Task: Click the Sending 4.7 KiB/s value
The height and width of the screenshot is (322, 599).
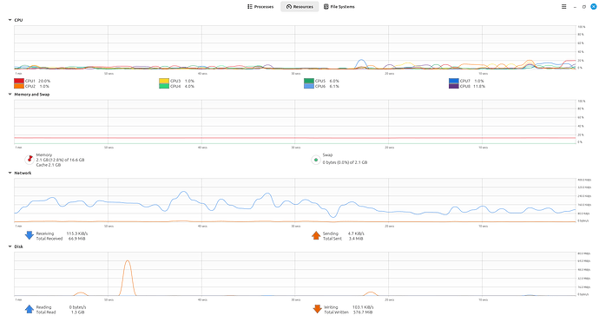Action: pos(356,233)
